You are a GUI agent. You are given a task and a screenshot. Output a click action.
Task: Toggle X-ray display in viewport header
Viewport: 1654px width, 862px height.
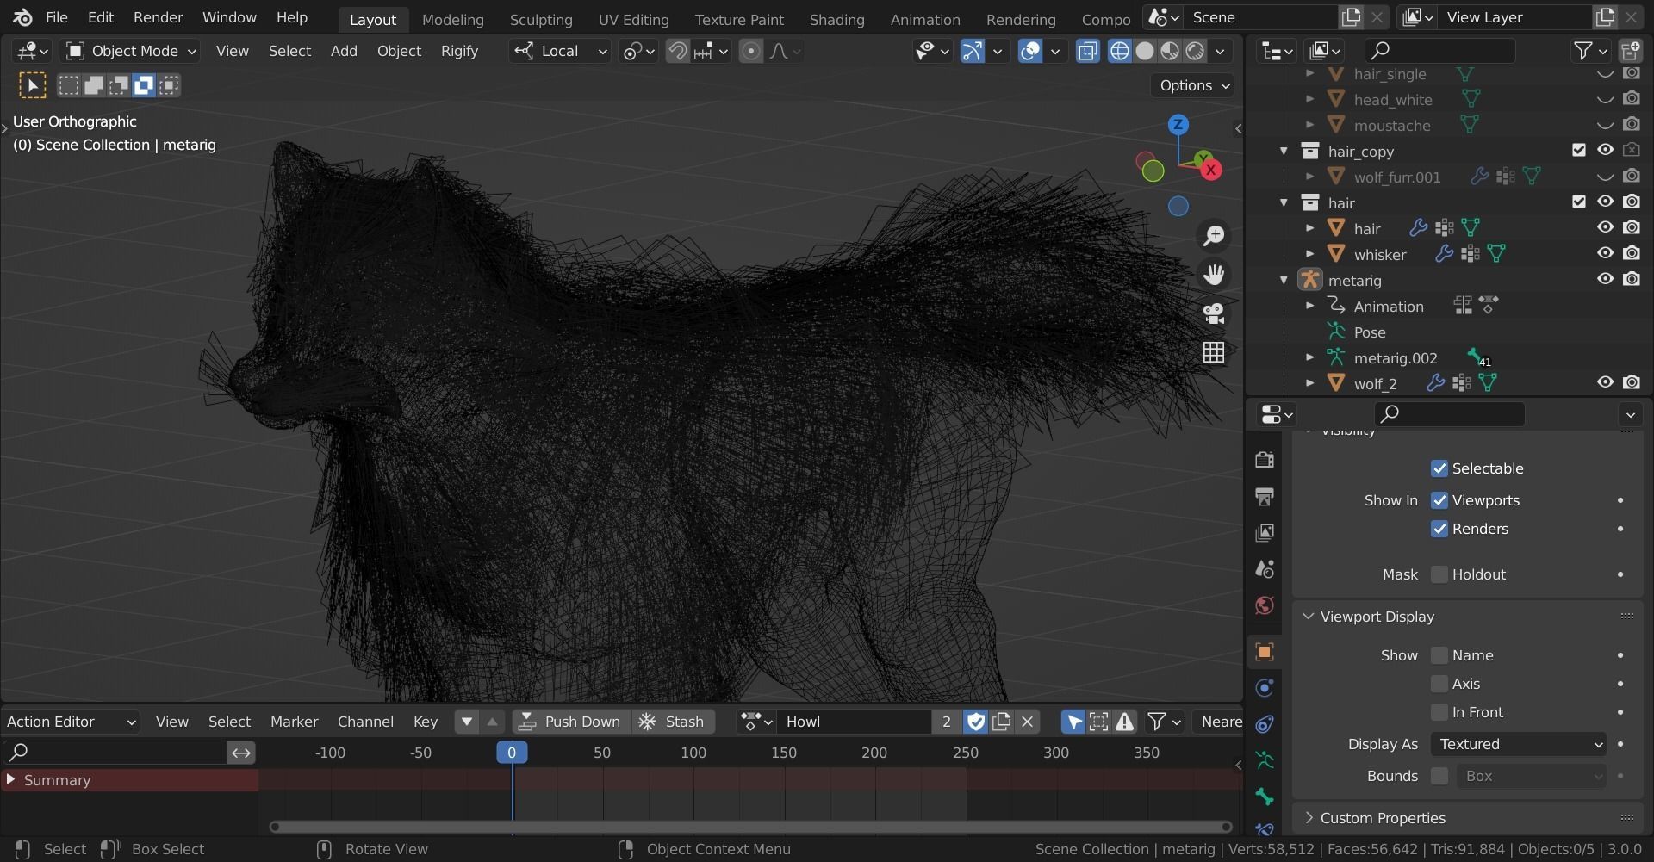pos(1087,52)
